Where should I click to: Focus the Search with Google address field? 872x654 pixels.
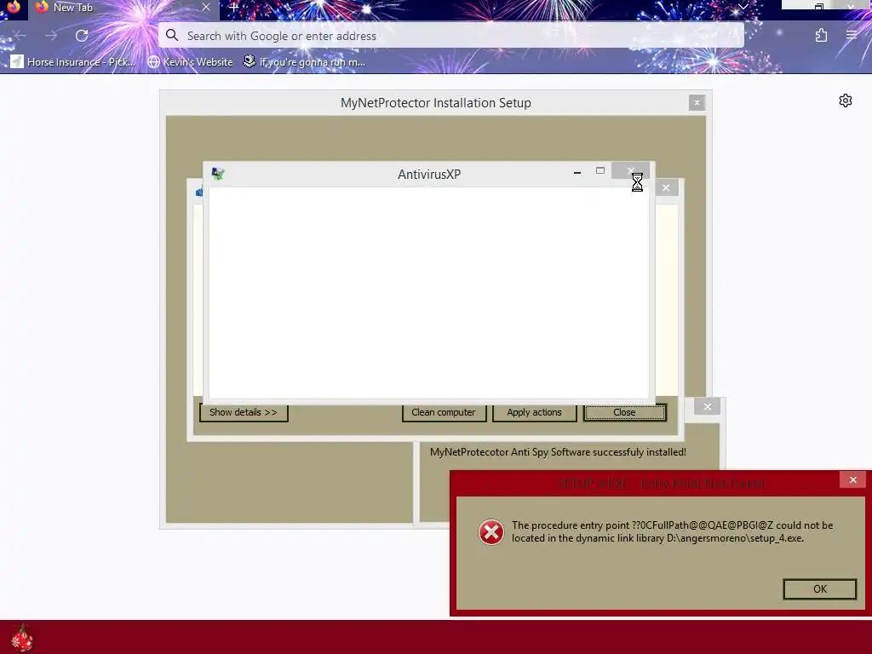click(x=451, y=36)
